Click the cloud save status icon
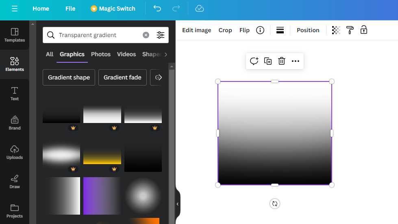Screen dimensions: 398x224 200,9
